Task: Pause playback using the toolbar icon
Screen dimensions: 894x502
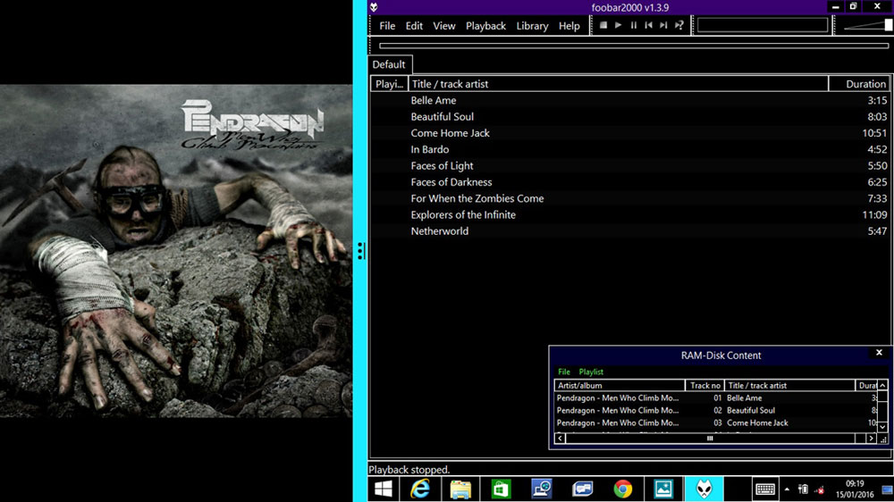Action: [x=634, y=26]
